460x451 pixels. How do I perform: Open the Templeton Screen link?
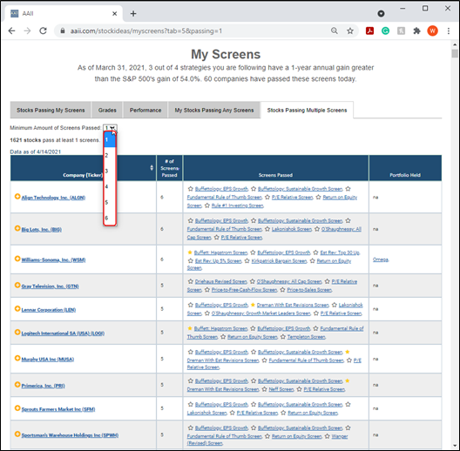tap(307, 337)
